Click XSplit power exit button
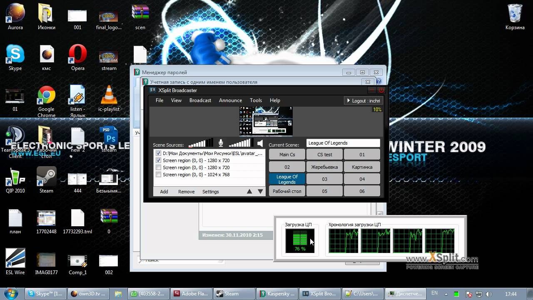The height and width of the screenshot is (300, 533). coord(381,90)
